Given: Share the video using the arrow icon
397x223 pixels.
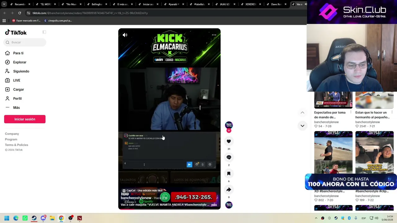Looking at the screenshot, I should 229,190.
